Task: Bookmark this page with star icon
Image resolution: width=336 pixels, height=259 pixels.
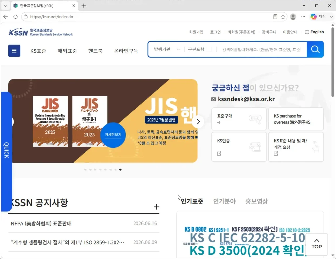Action: click(283, 17)
